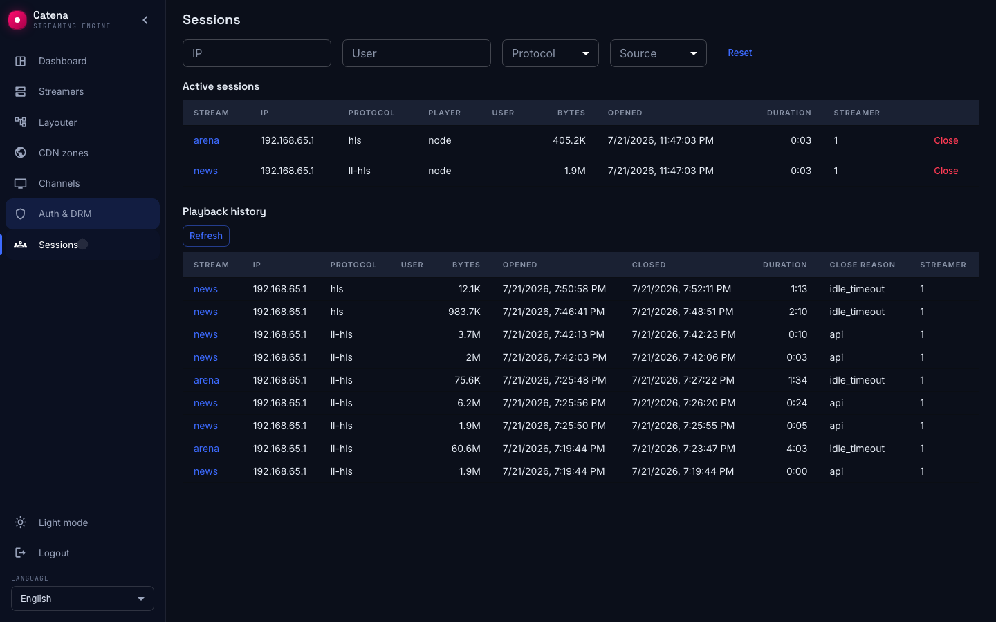Image resolution: width=996 pixels, height=622 pixels.
Task: Log out via the Logout item
Action: coord(82,553)
